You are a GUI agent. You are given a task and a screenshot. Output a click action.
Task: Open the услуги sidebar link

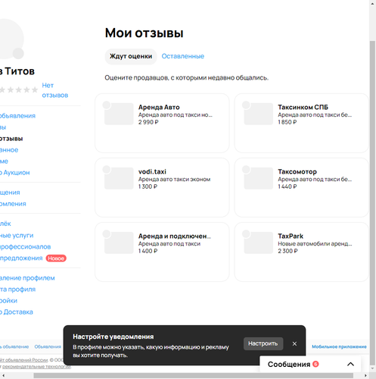click(x=17, y=235)
